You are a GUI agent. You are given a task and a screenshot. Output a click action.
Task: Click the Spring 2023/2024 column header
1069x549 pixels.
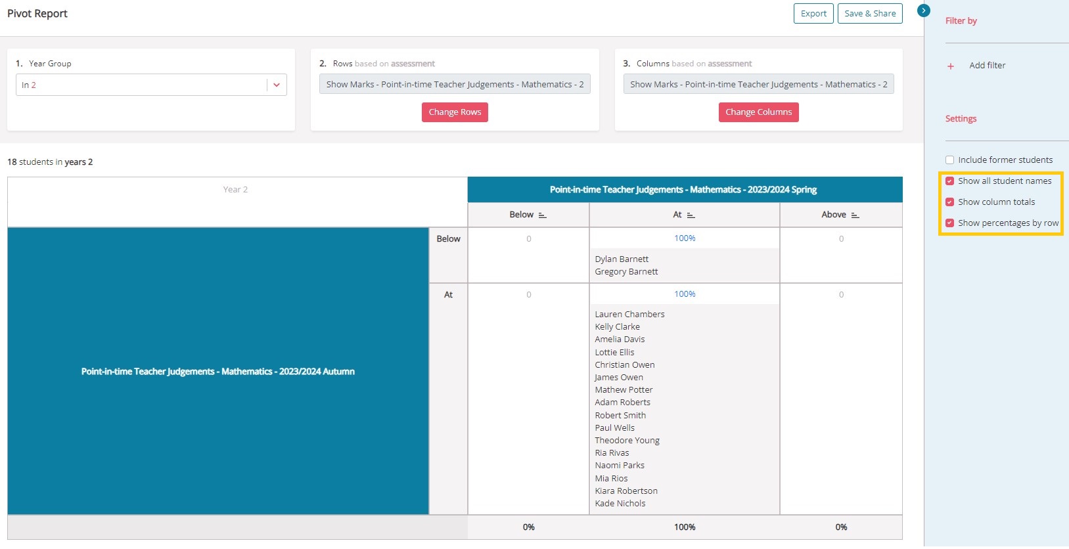685,190
